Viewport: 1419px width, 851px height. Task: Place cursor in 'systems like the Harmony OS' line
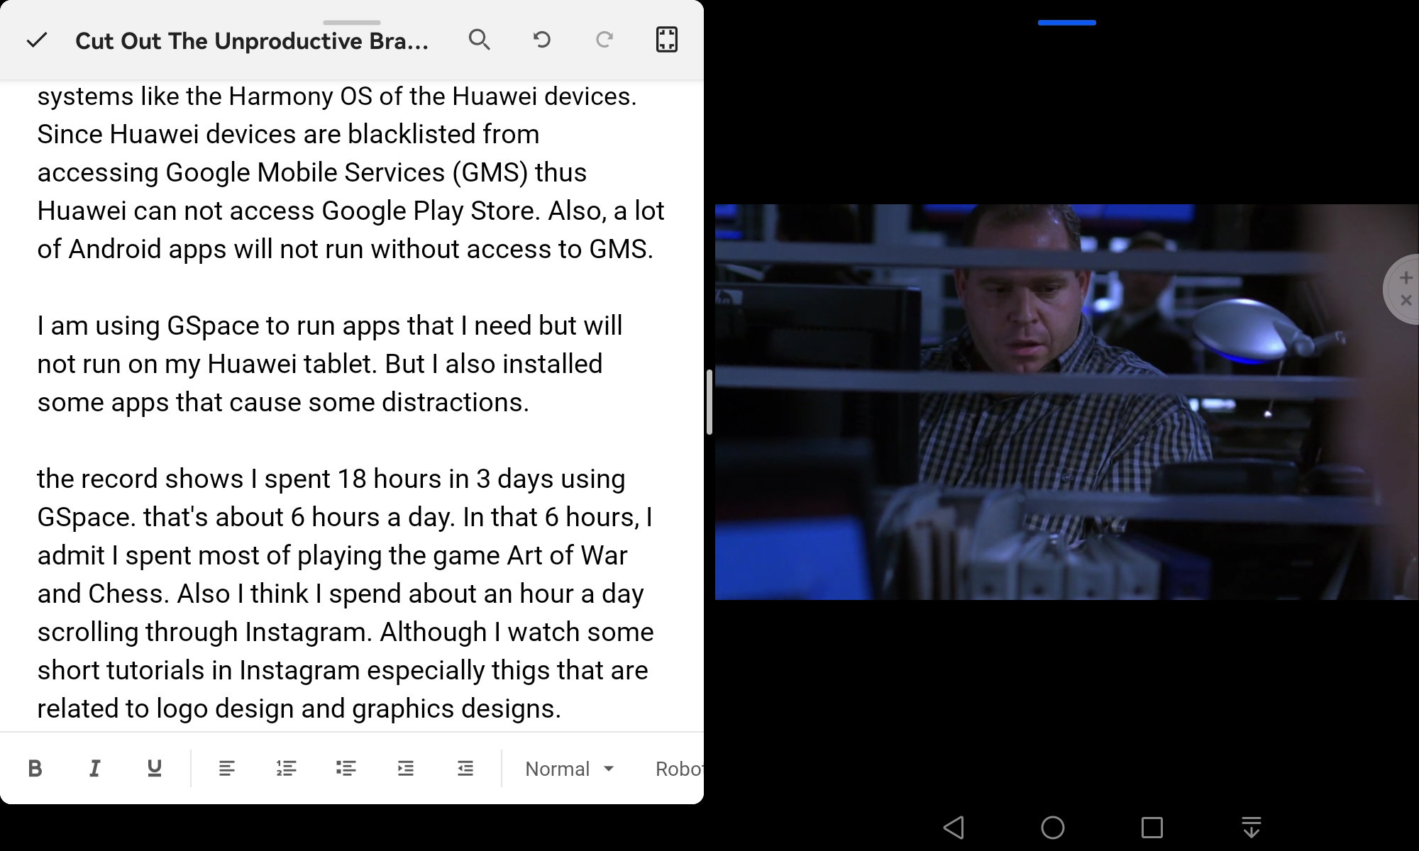point(337,96)
